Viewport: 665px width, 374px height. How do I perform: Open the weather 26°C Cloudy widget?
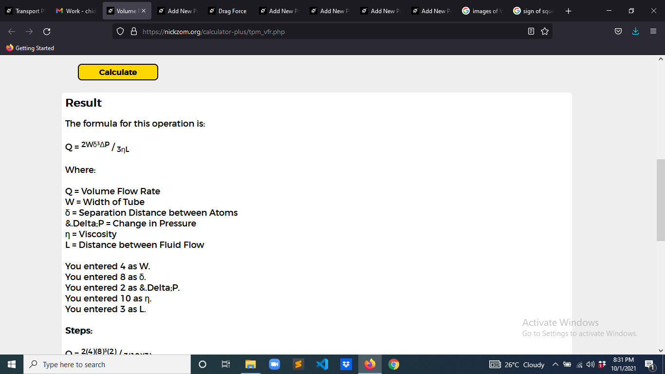click(x=517, y=364)
